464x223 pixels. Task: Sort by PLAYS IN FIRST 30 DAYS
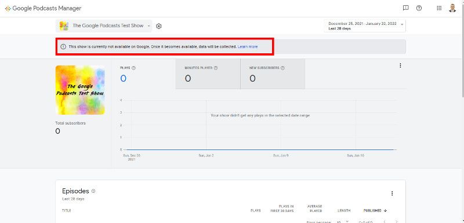click(x=282, y=209)
